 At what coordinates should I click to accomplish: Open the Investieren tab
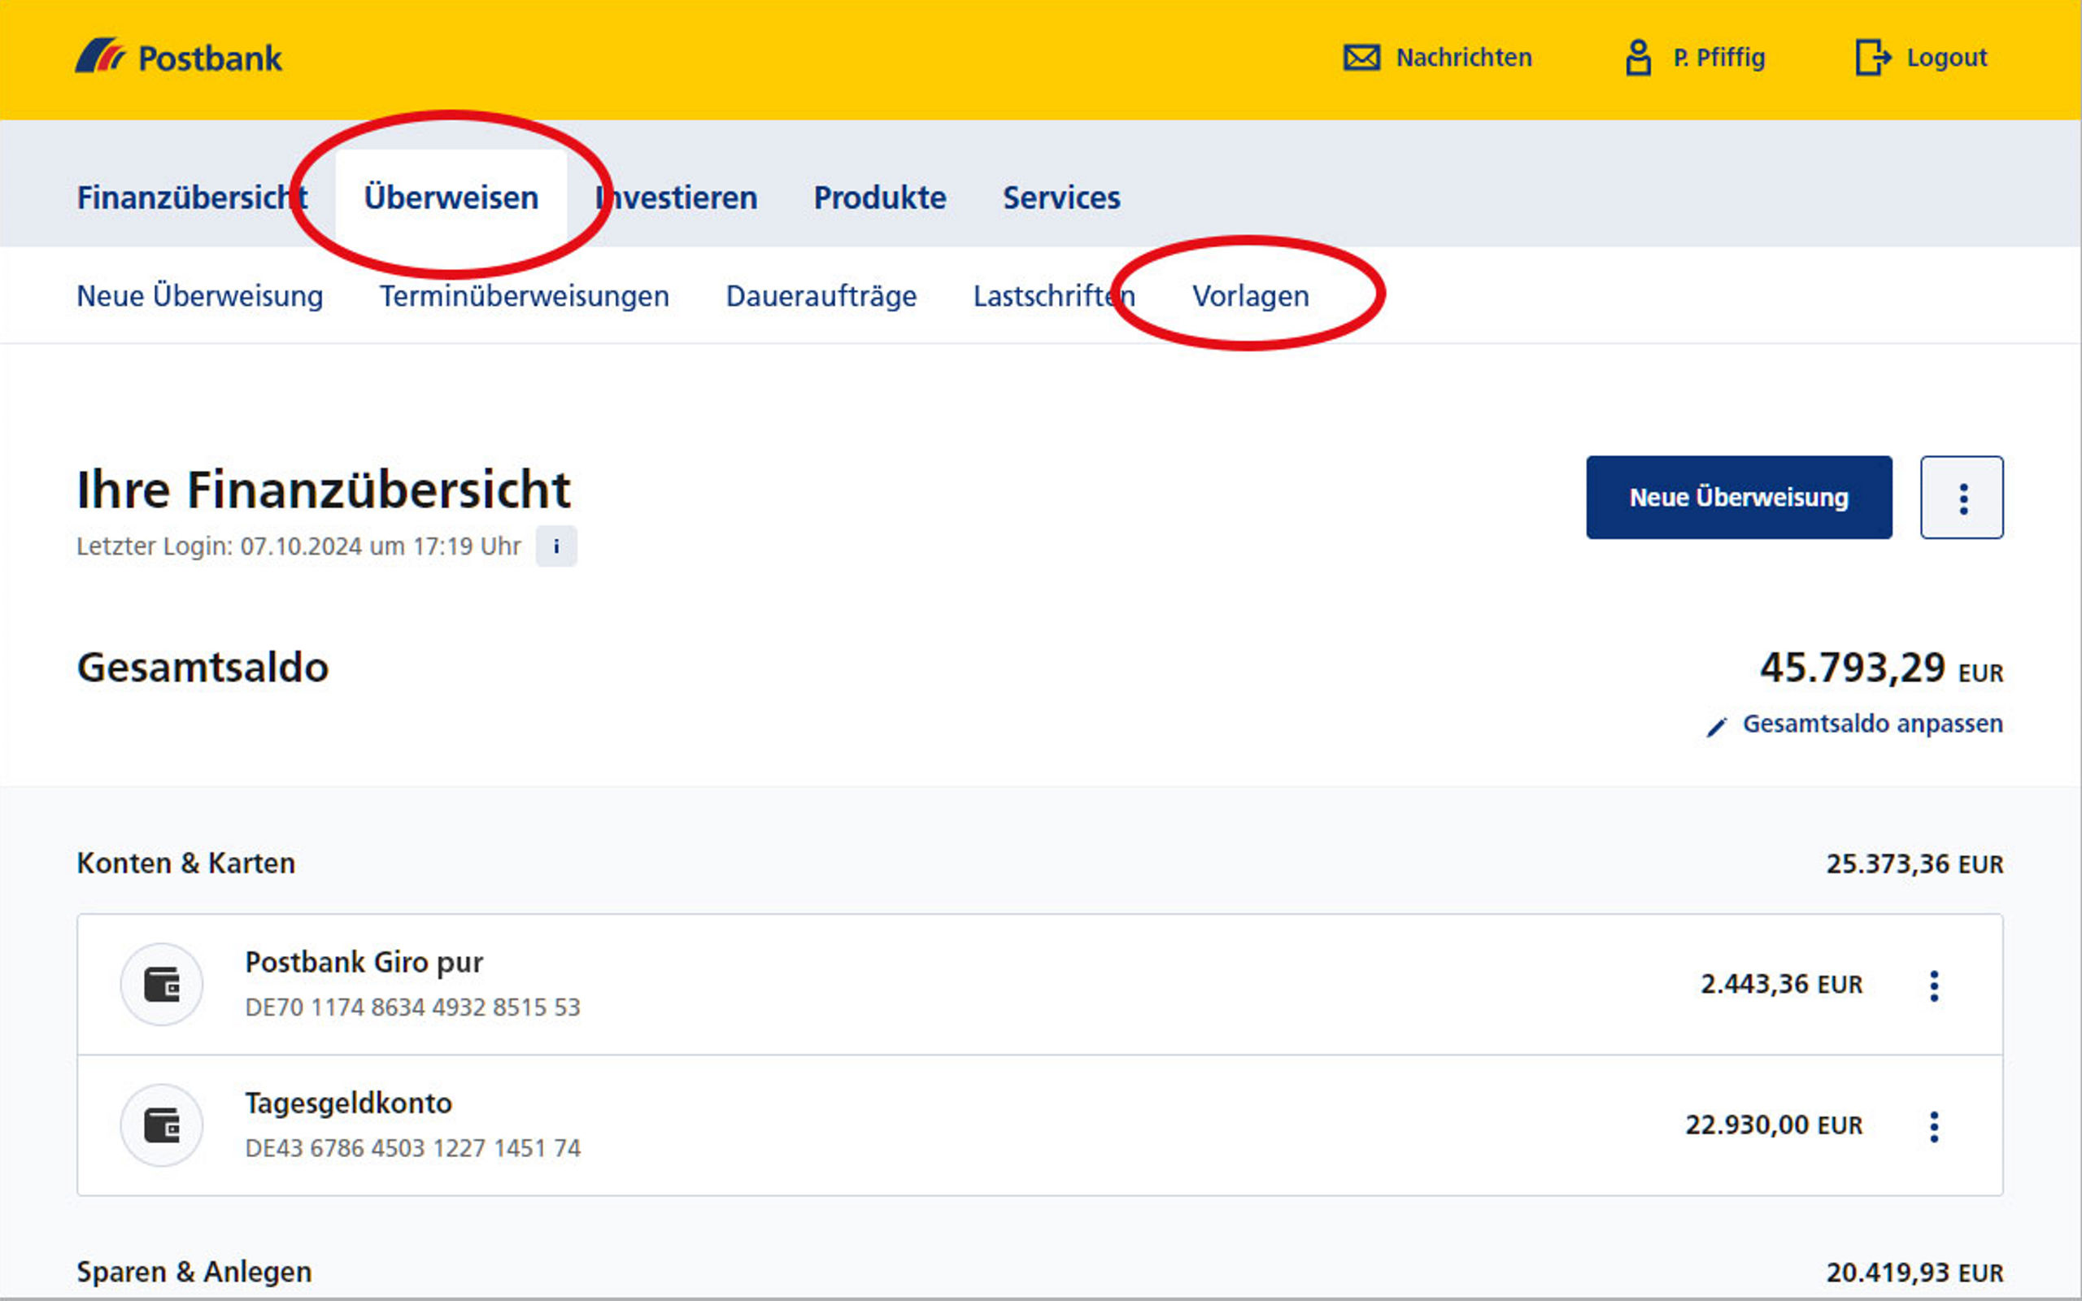coord(676,198)
